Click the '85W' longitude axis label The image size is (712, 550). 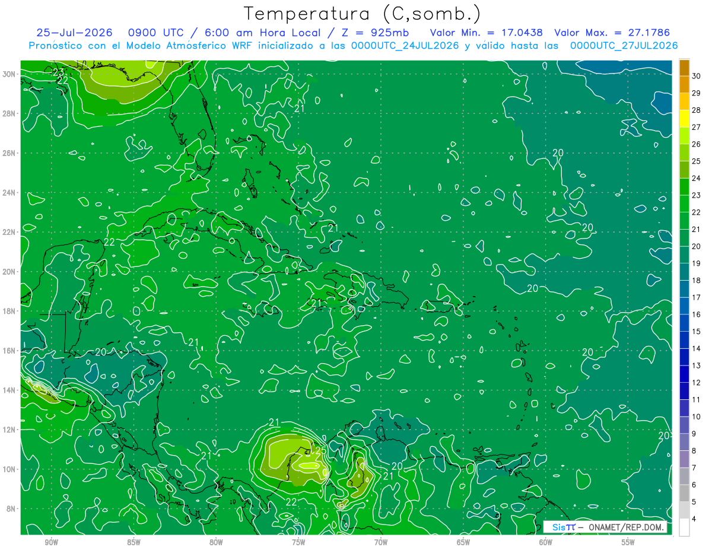point(133,543)
